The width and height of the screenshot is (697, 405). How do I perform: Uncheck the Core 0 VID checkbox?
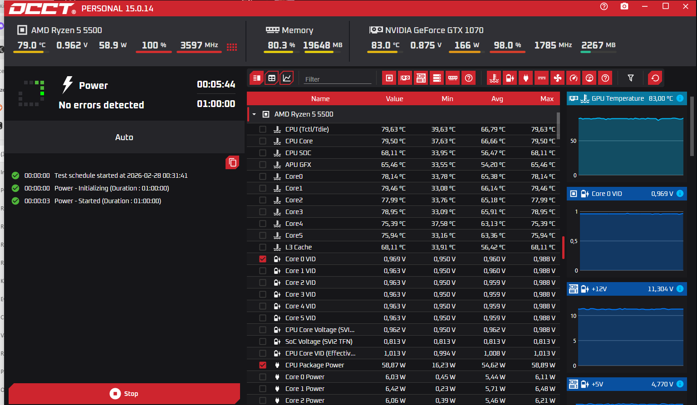click(x=263, y=259)
